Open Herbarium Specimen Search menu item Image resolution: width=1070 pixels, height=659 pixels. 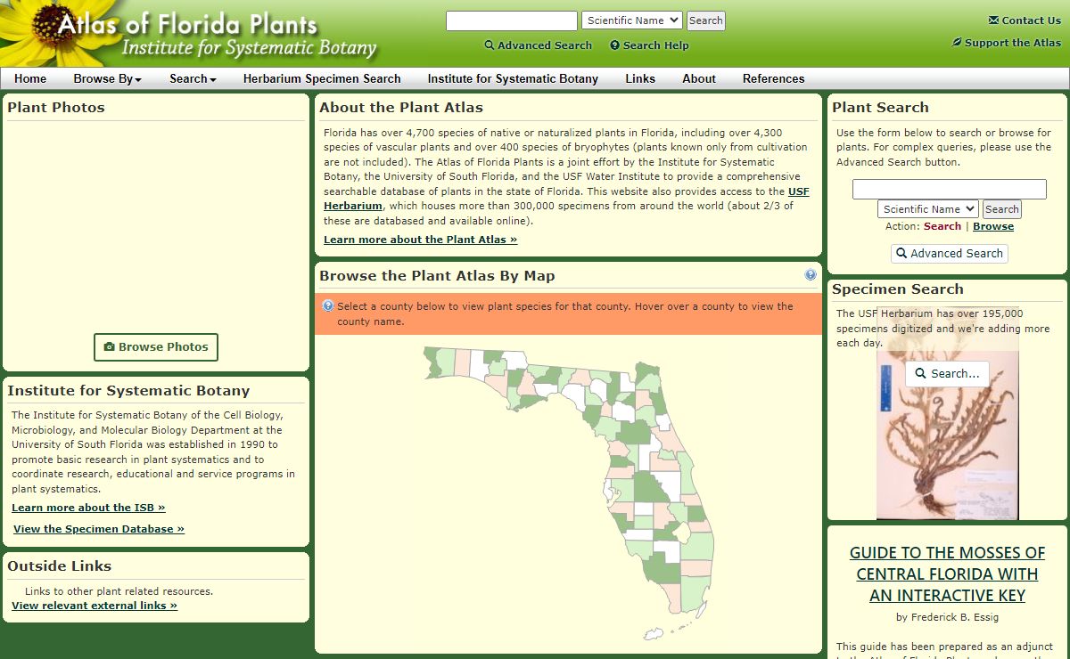(x=322, y=78)
